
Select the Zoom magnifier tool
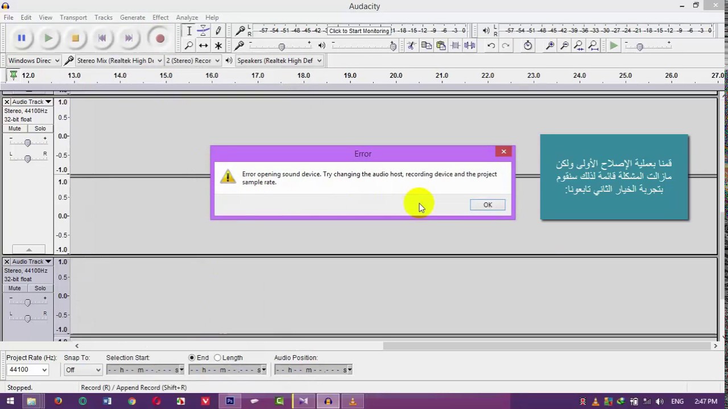189,45
